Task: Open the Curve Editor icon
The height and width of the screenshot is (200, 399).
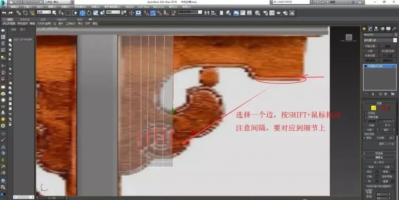Action: click(243, 13)
